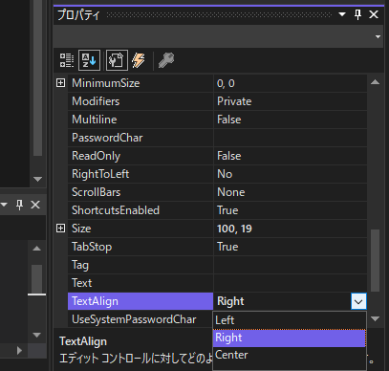Click the Text property value field
The height and width of the screenshot is (371, 389).
click(x=291, y=283)
